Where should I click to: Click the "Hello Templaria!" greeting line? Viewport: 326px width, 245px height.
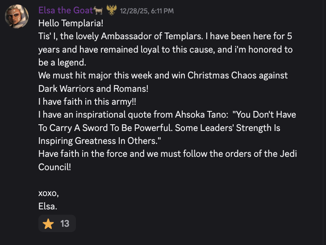(x=71, y=23)
